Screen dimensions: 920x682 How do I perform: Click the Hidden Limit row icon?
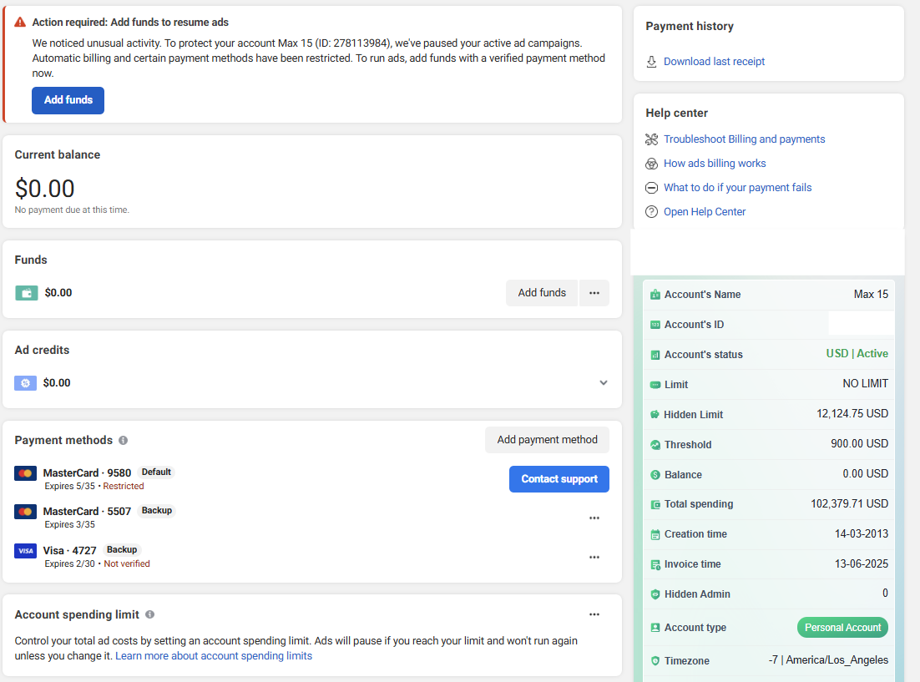tap(655, 415)
